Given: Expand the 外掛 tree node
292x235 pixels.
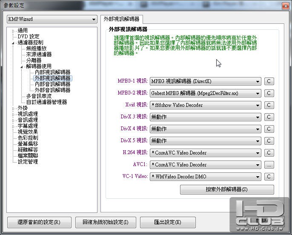Looking at the screenshot, I should coord(13,109).
